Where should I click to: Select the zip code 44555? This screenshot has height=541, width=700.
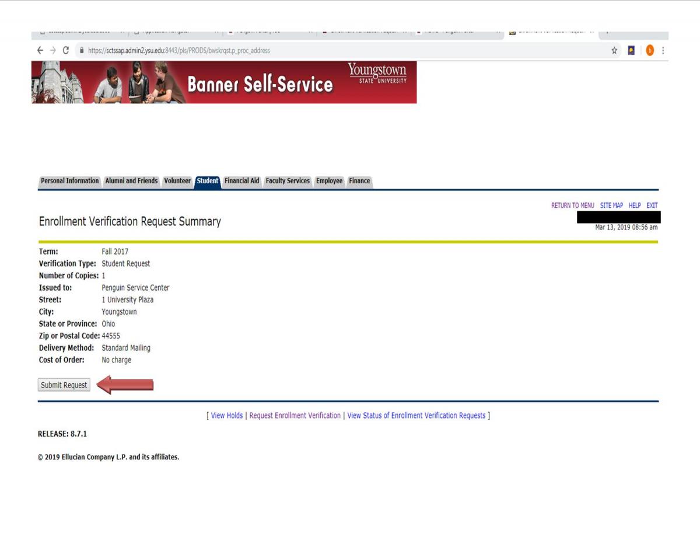(x=111, y=336)
